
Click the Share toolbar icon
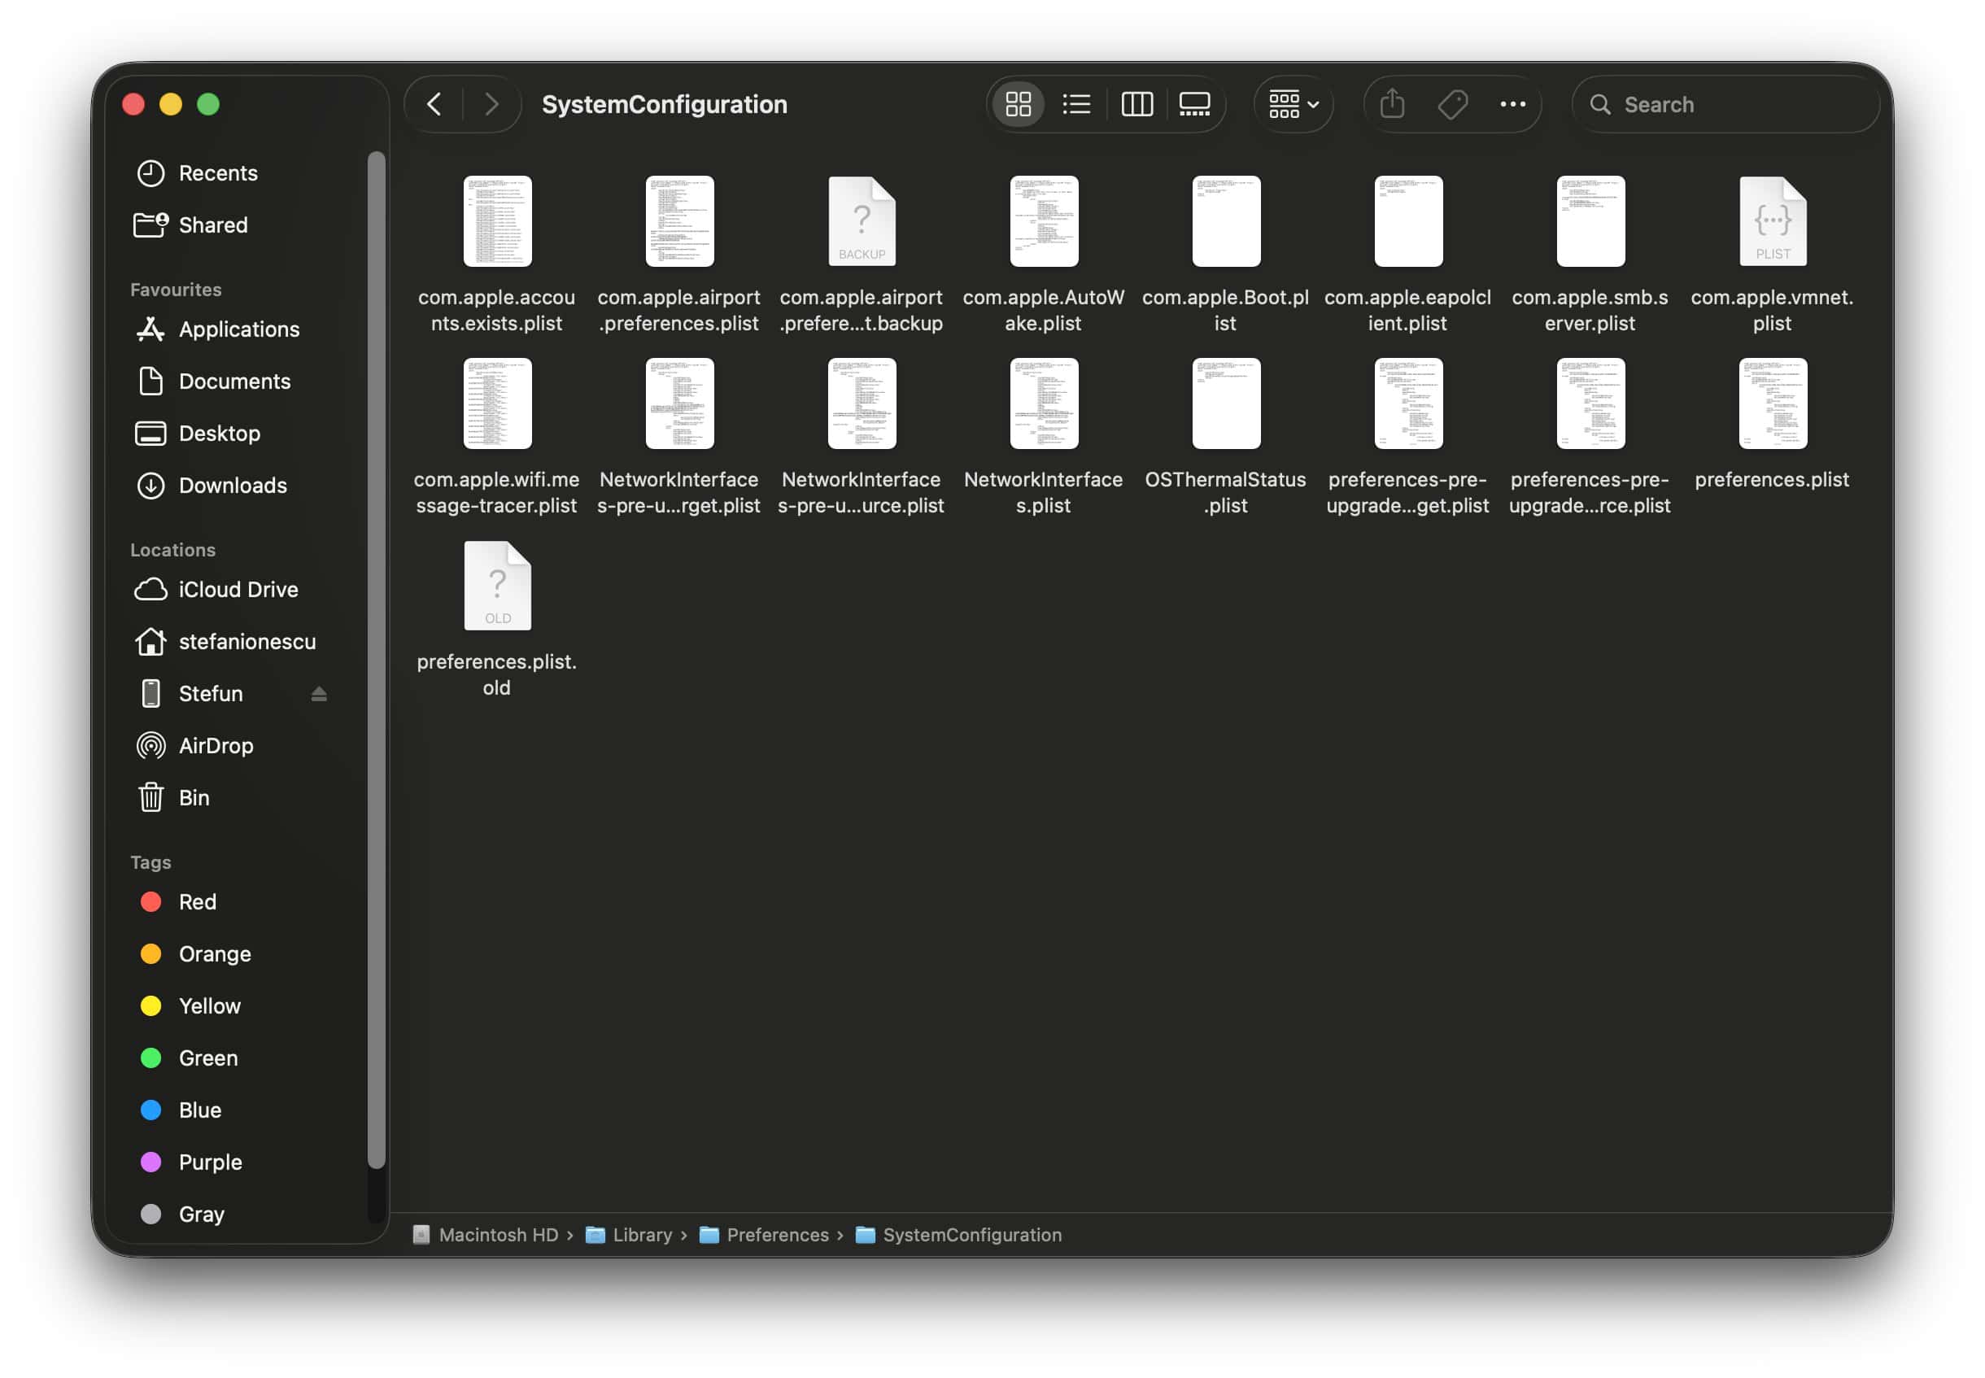[1392, 104]
